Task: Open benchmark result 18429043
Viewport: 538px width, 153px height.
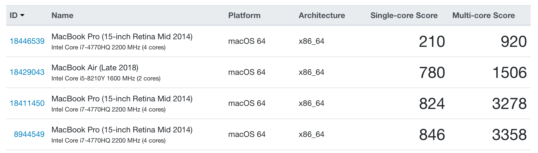Action: (x=27, y=72)
